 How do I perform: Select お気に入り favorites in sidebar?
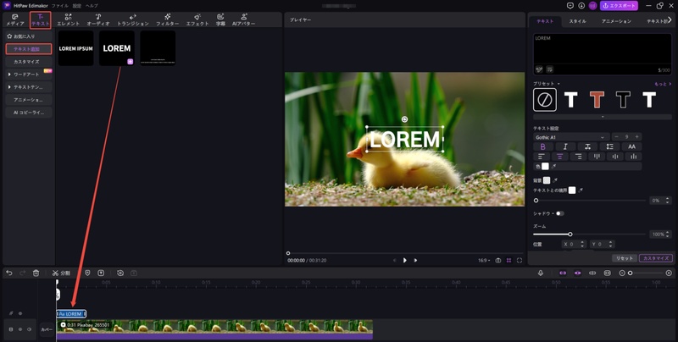point(29,36)
